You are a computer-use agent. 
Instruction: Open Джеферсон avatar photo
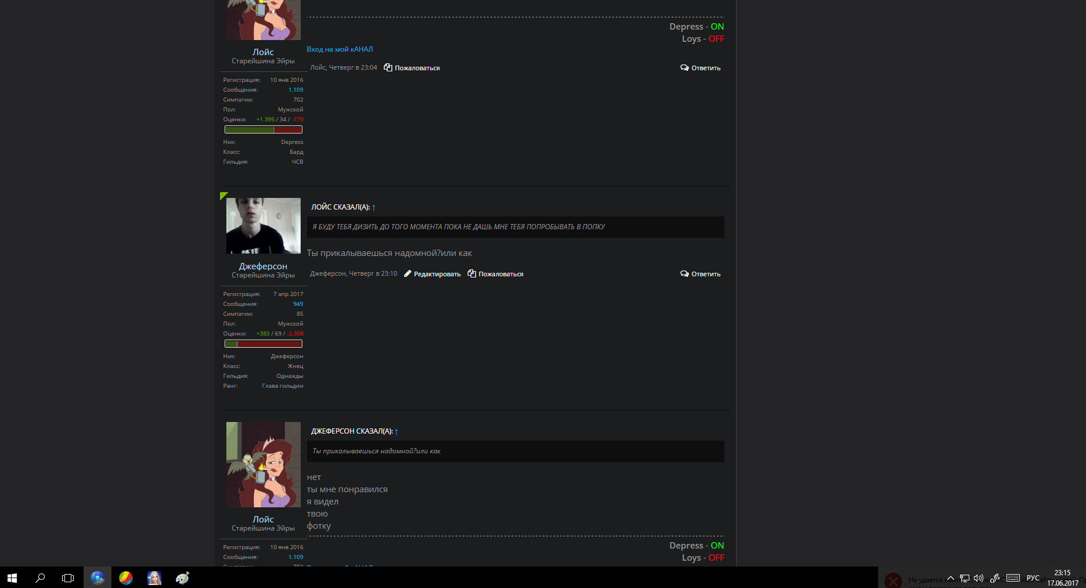pyautogui.click(x=264, y=226)
